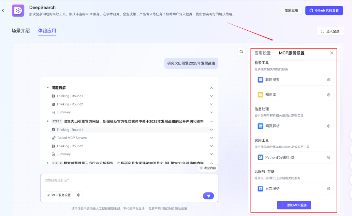Click the 添加MCP服务 button
Image resolution: width=352 pixels, height=216 pixels.
294,205
